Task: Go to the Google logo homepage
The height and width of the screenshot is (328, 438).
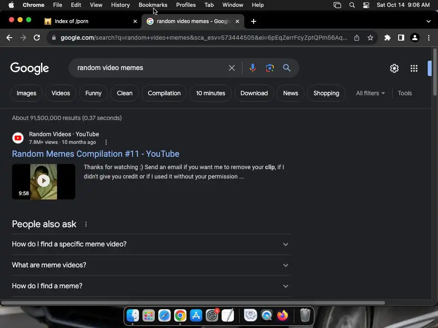Action: [x=30, y=68]
